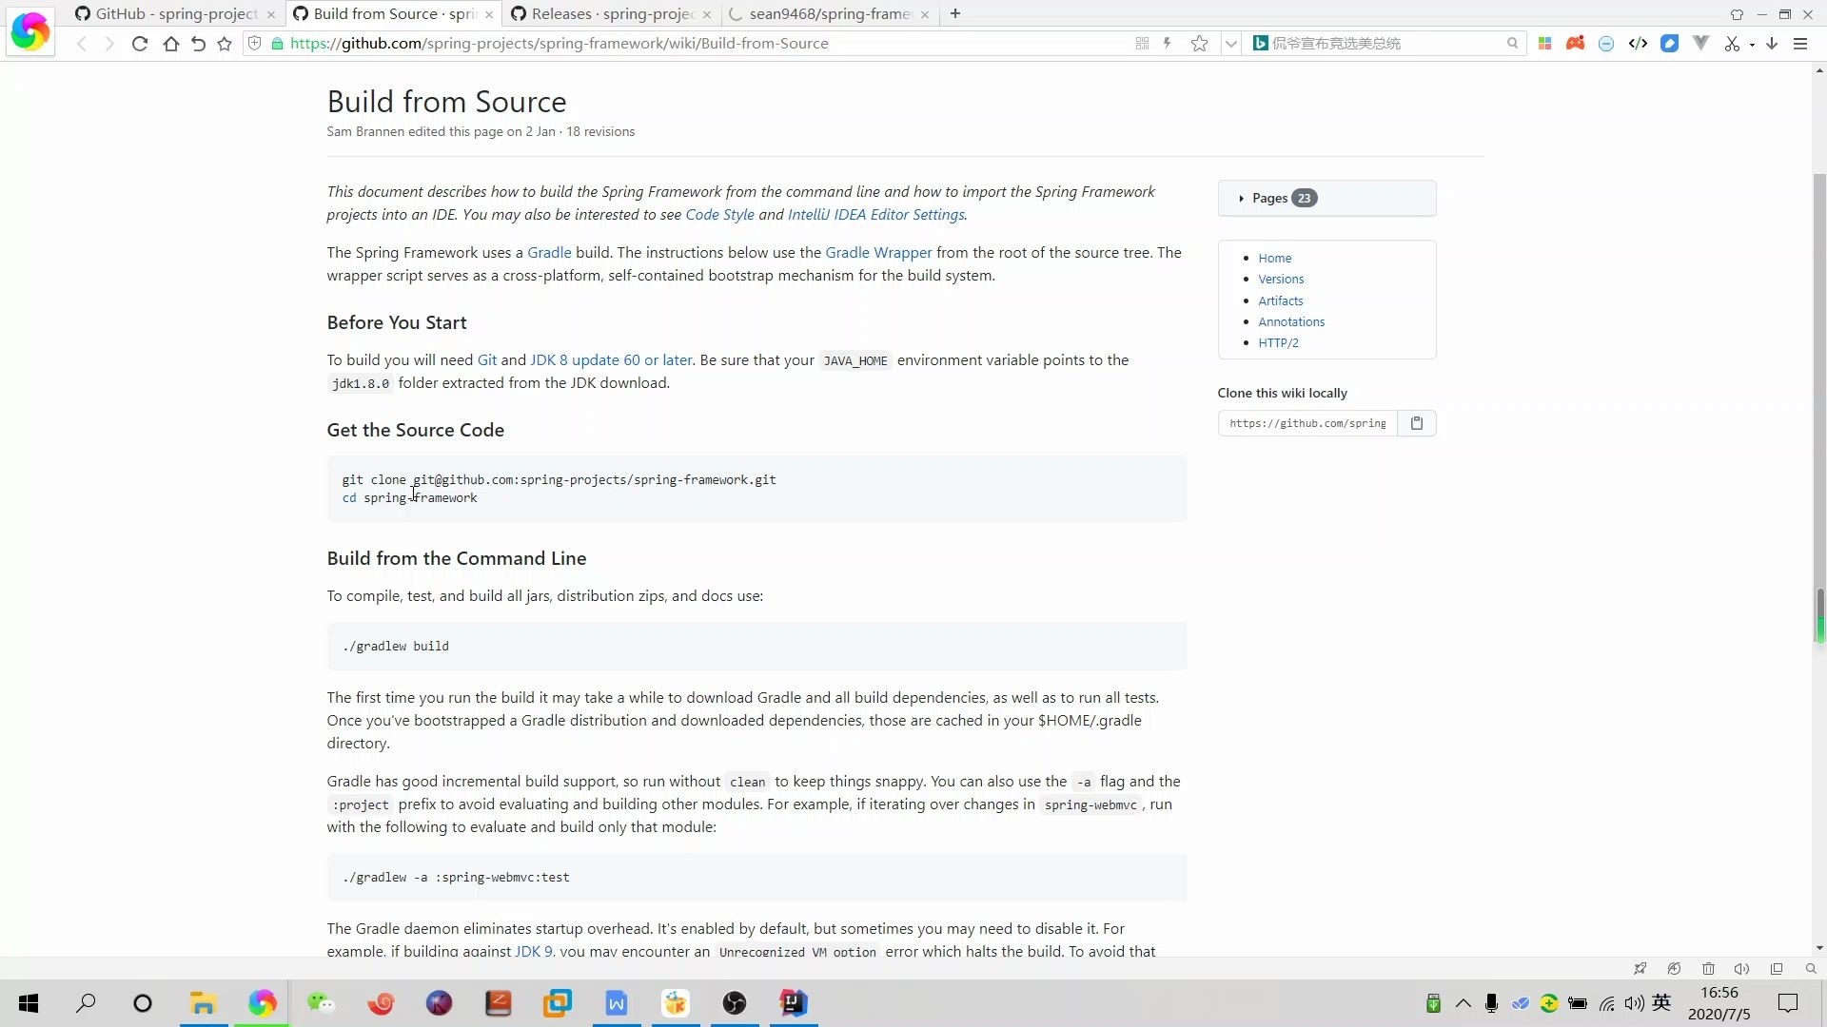Click the developer code tag extension icon
Screen dimensions: 1827x1027
(1638, 44)
